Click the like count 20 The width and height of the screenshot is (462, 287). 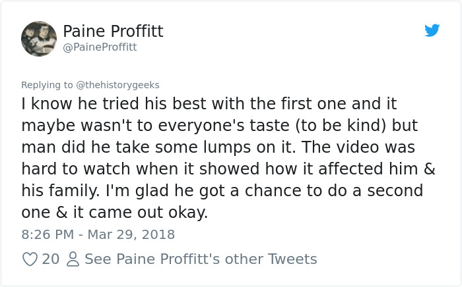[50, 259]
